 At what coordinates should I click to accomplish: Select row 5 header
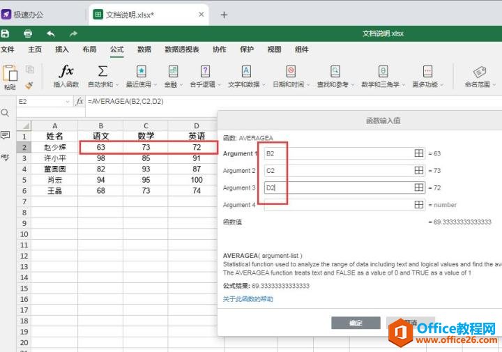24,180
